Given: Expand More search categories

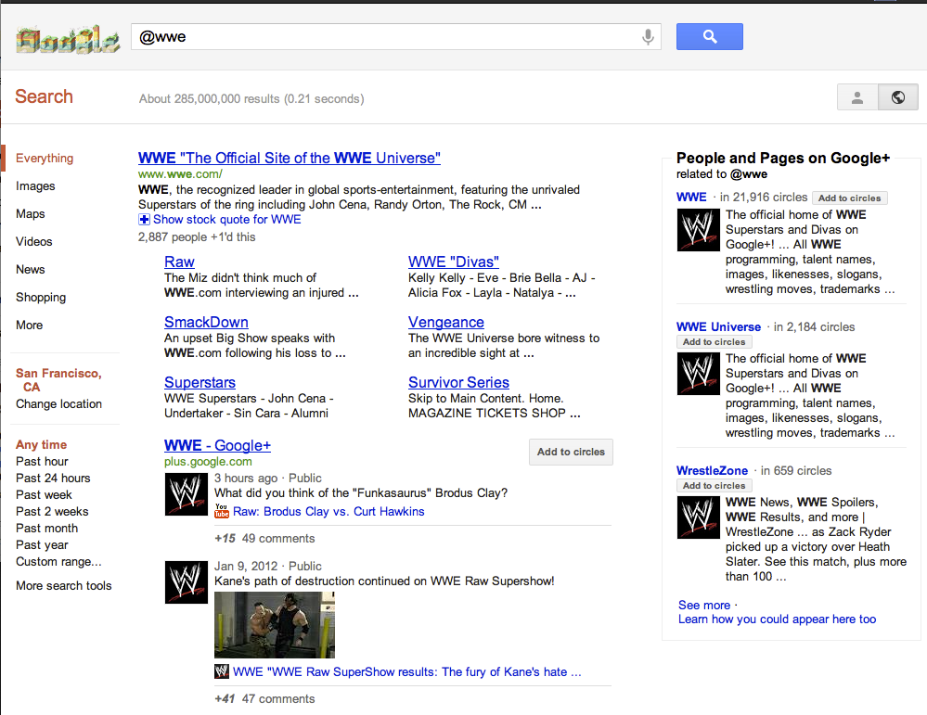Looking at the screenshot, I should point(29,325).
